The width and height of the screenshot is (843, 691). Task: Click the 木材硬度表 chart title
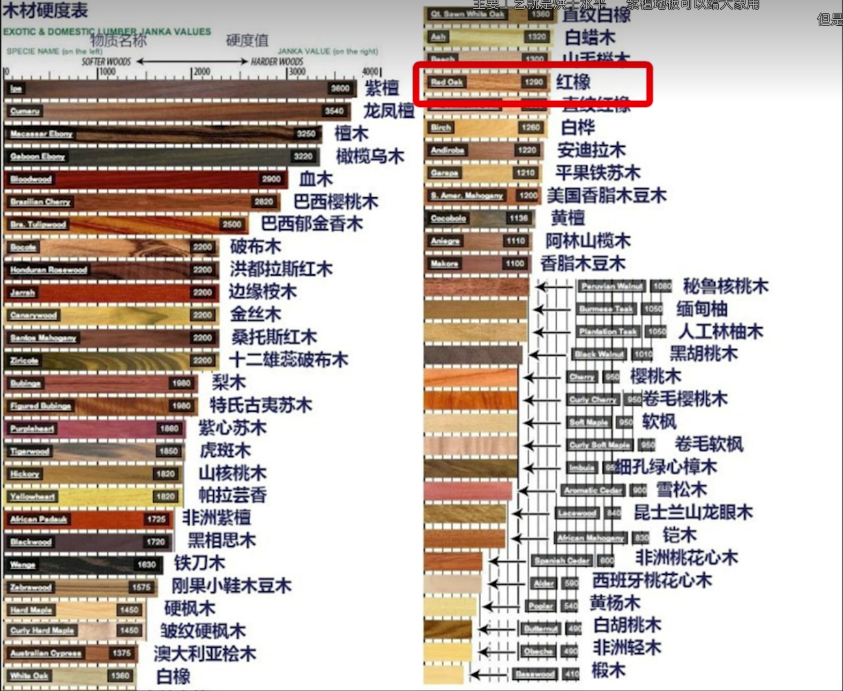click(x=46, y=10)
